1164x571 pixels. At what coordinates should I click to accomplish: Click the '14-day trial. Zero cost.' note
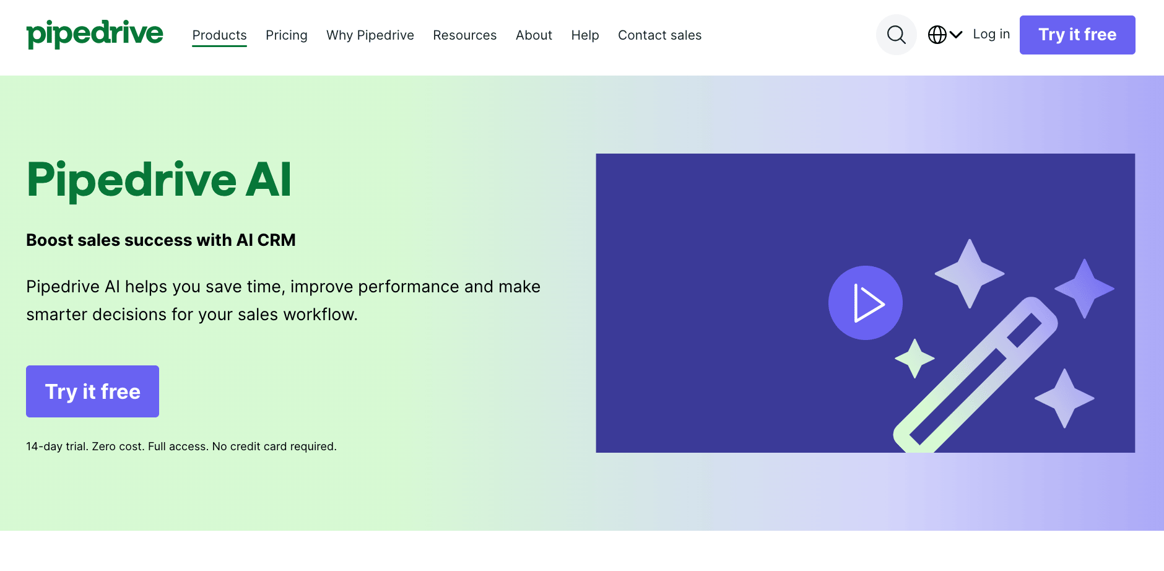click(x=181, y=447)
